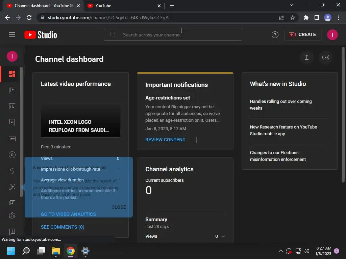Open File Explorer from taskbar
This screenshot has width=346, height=259.
(x=56, y=251)
